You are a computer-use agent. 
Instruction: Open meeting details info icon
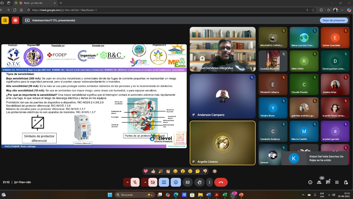tap(310, 182)
